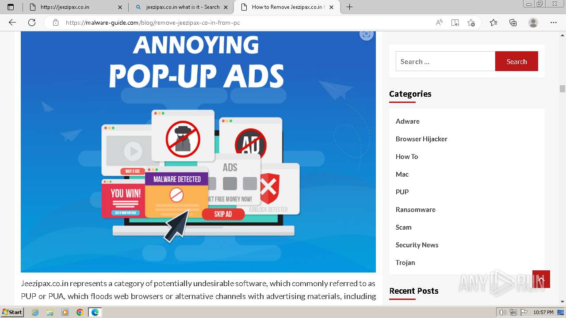Click the scrollbar down arrow
This screenshot has height=318, width=566.
pyautogui.click(x=562, y=302)
